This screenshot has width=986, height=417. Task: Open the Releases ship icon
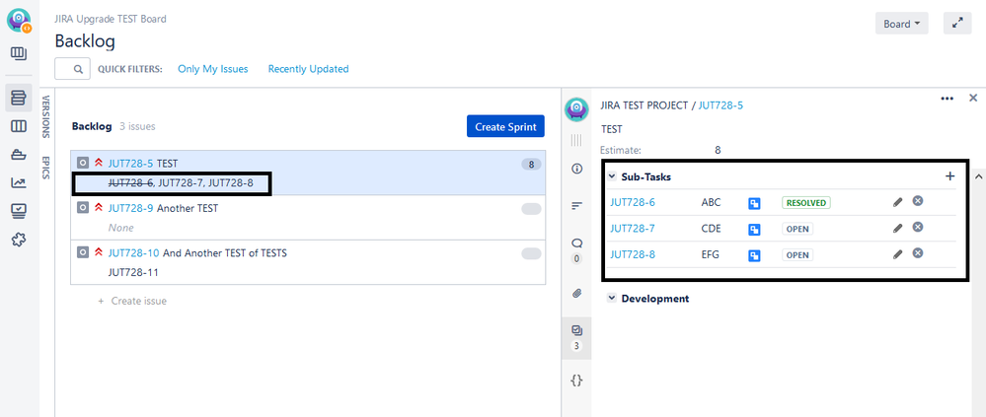[x=19, y=155]
